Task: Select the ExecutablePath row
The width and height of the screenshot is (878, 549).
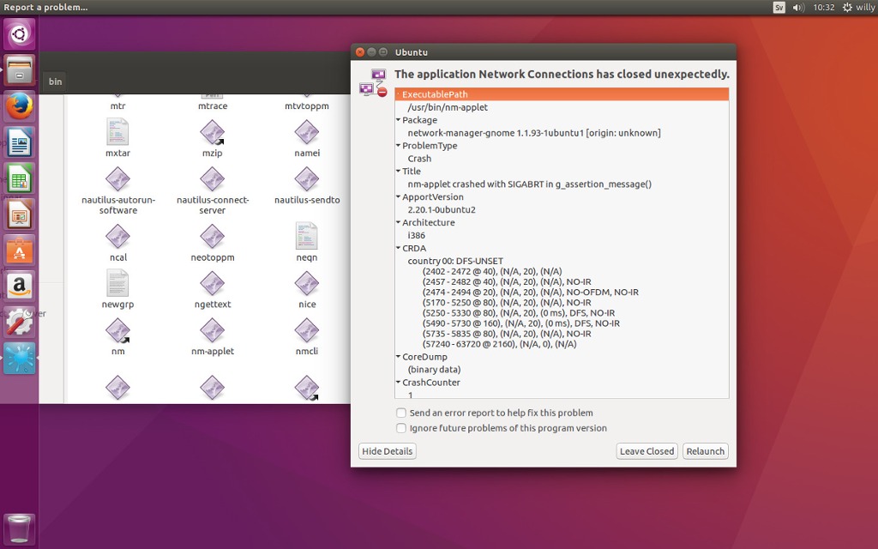Action: click(562, 94)
